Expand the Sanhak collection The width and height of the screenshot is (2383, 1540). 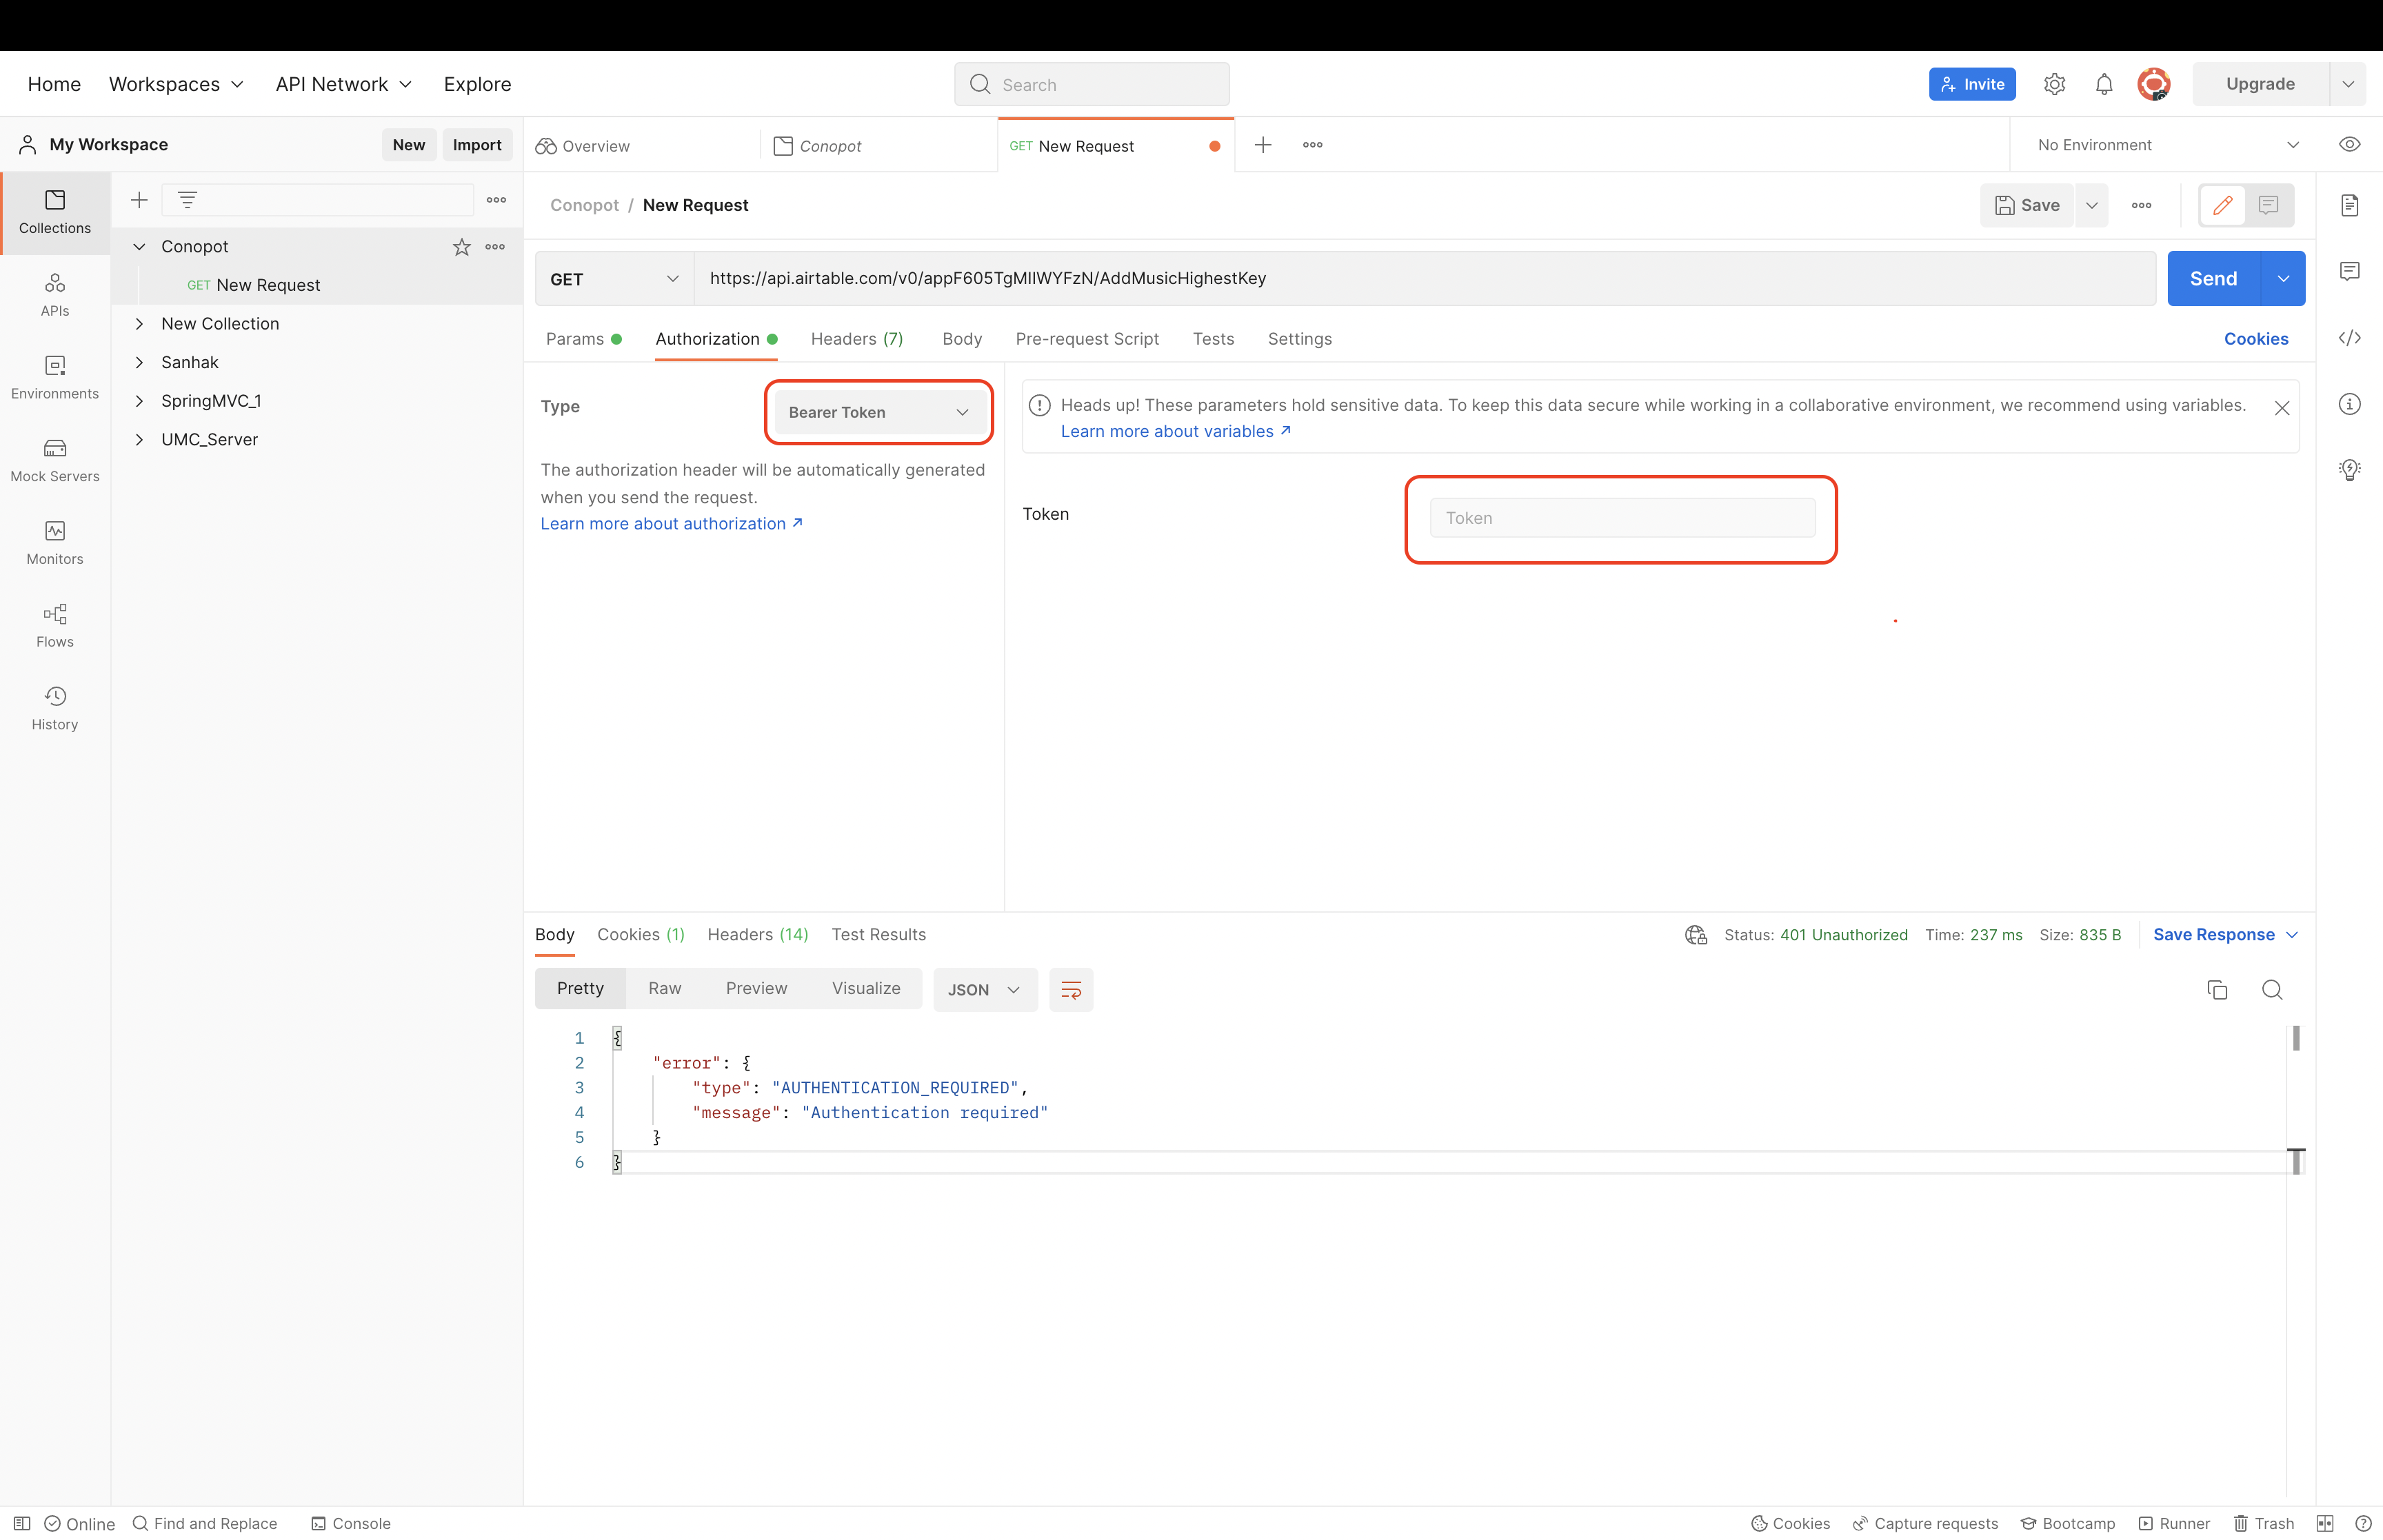(139, 362)
